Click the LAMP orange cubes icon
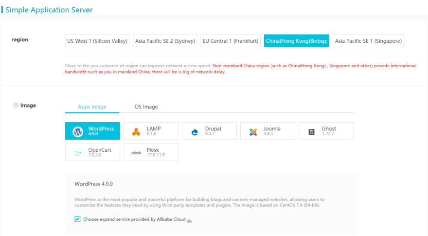 pos(136,132)
